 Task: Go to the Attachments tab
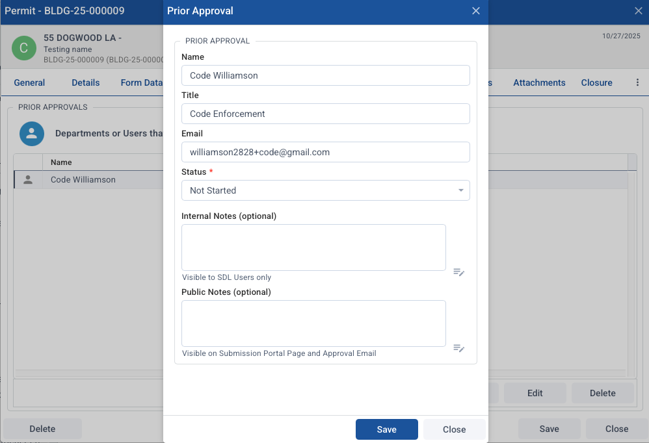point(539,82)
